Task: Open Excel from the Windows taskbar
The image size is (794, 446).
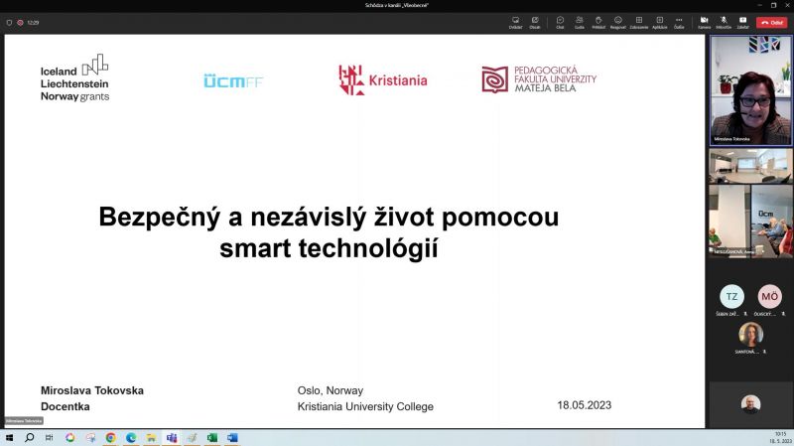Action: [x=212, y=437]
